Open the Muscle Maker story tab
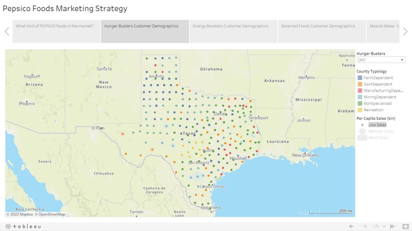This screenshot has width=412, height=231. click(x=383, y=31)
